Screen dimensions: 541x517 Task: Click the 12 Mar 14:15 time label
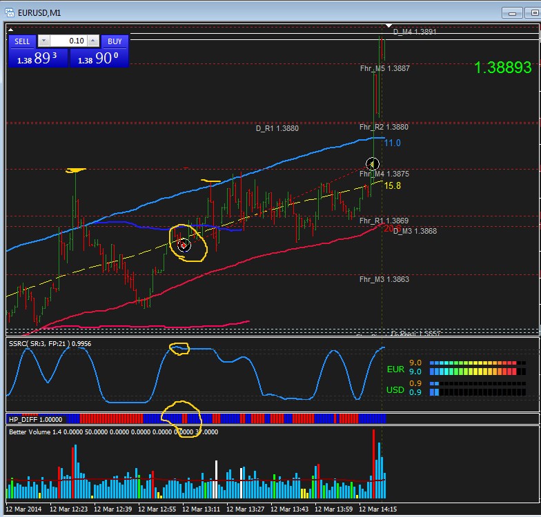coord(378,509)
